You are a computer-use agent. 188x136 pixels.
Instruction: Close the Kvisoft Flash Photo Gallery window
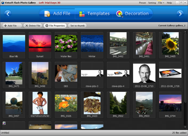click(x=185, y=3)
